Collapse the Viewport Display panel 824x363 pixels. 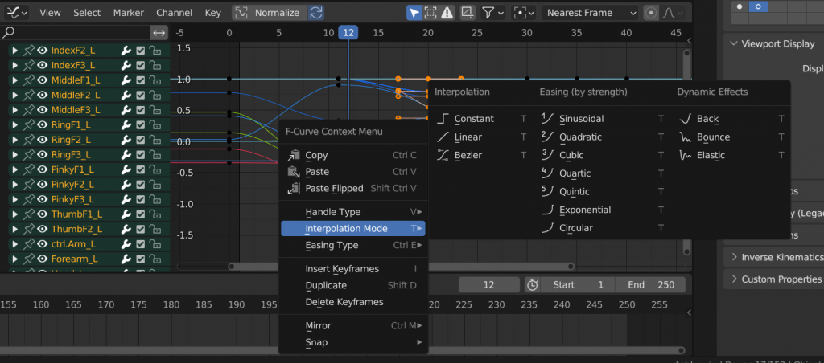pos(734,44)
